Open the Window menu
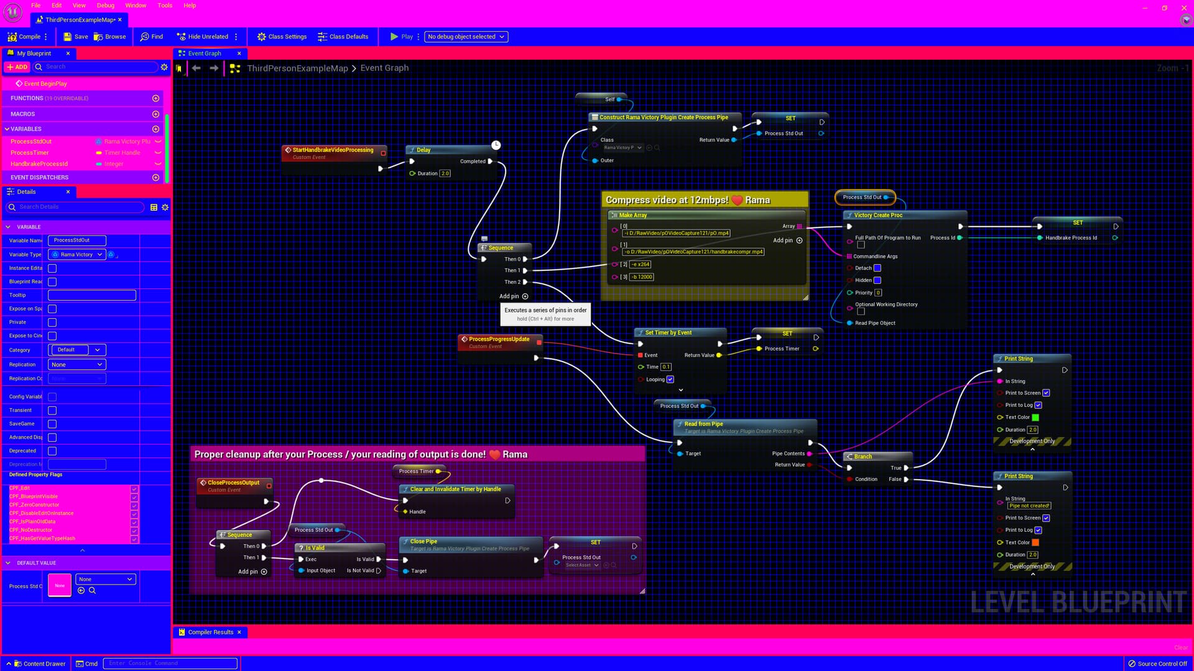This screenshot has width=1194, height=671. tap(136, 6)
